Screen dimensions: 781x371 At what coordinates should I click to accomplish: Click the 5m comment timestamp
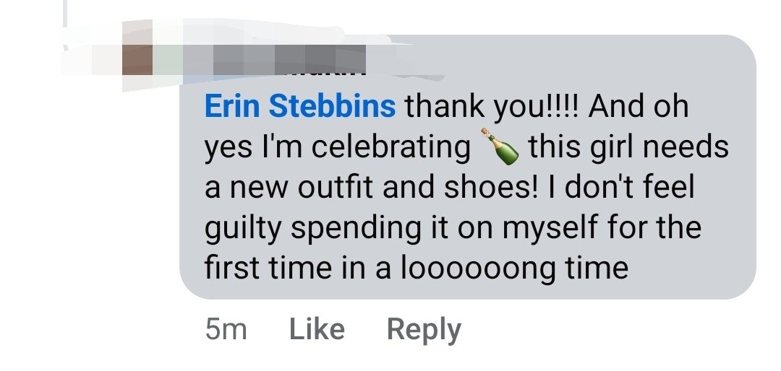[x=226, y=329]
